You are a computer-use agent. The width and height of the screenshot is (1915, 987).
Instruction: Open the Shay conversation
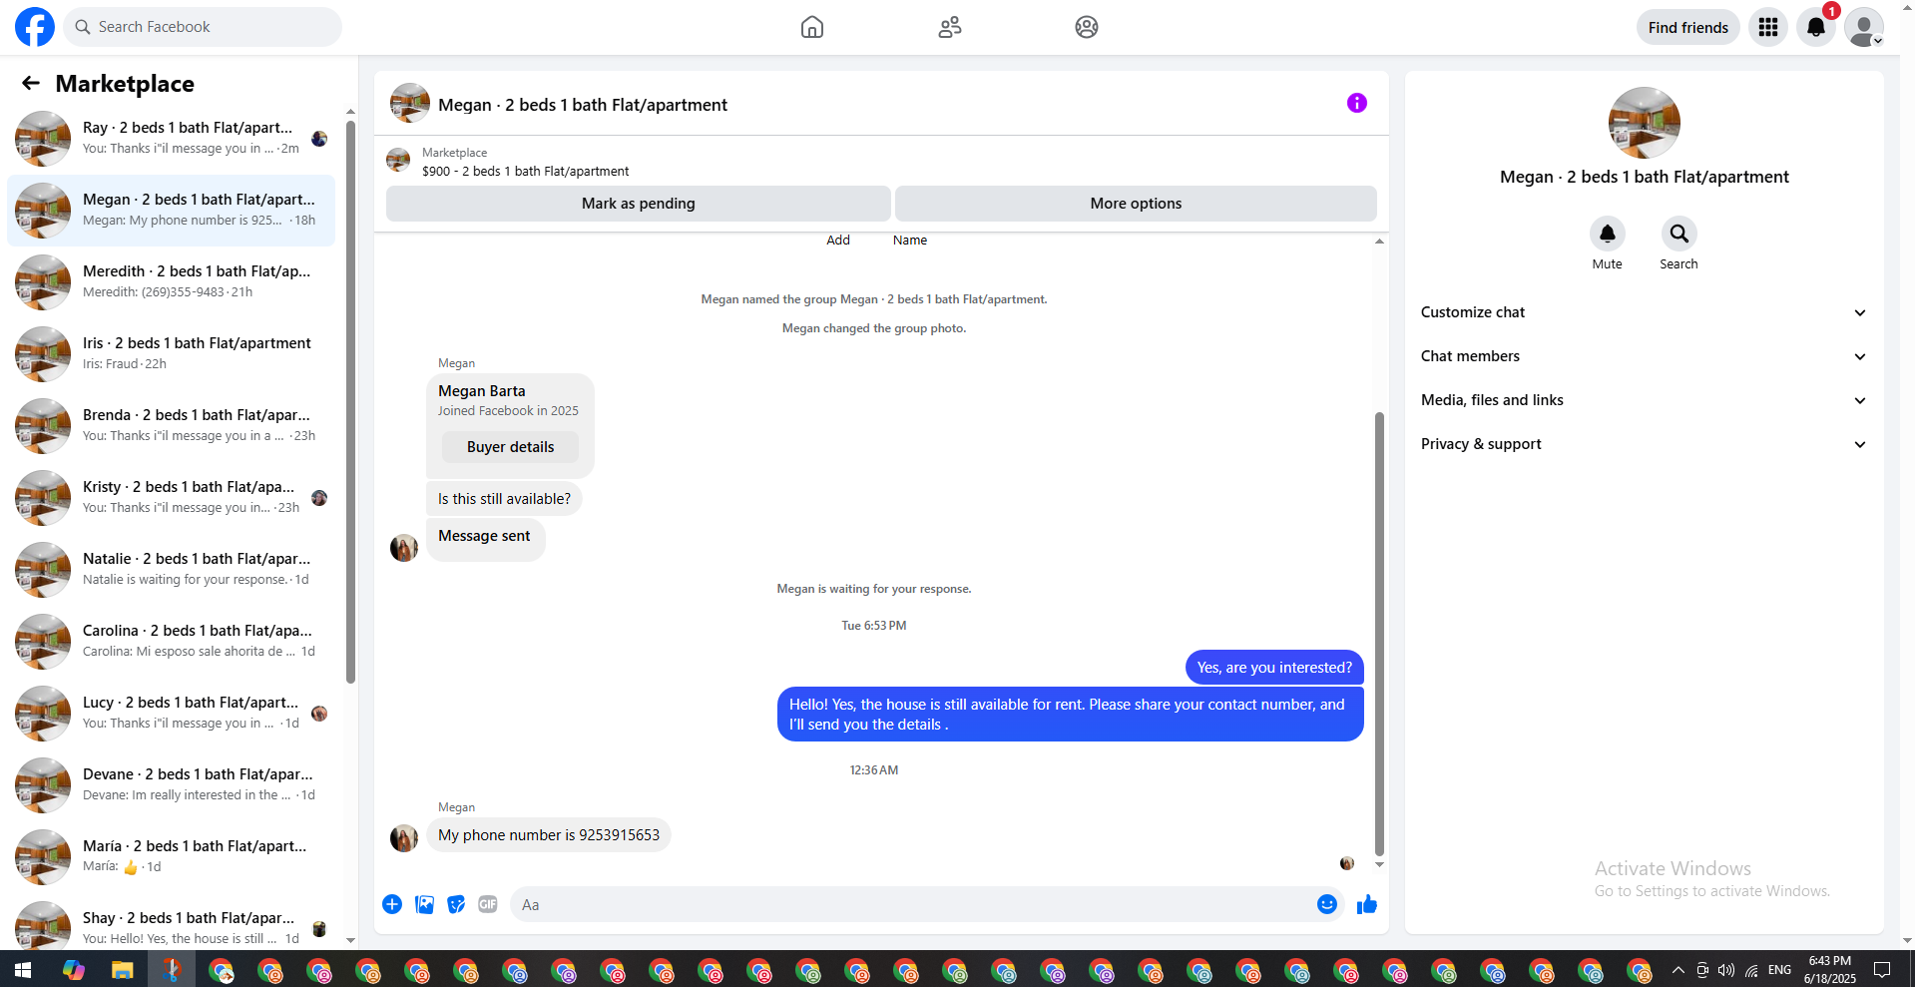[x=172, y=926]
